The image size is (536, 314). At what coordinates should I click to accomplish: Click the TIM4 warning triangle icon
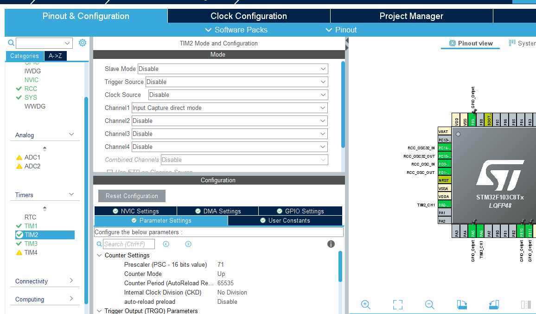point(19,252)
